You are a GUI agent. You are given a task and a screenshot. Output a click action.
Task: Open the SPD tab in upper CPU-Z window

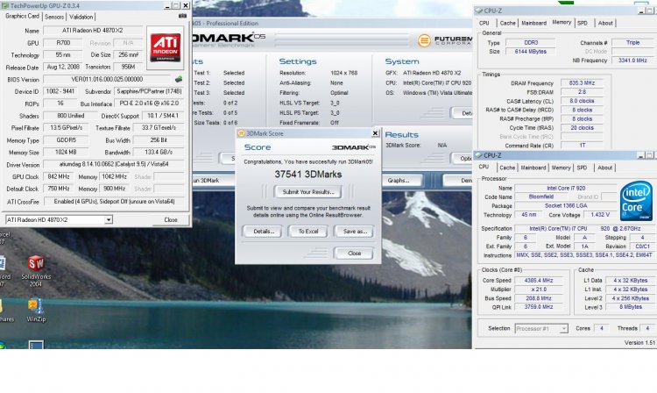[583, 23]
